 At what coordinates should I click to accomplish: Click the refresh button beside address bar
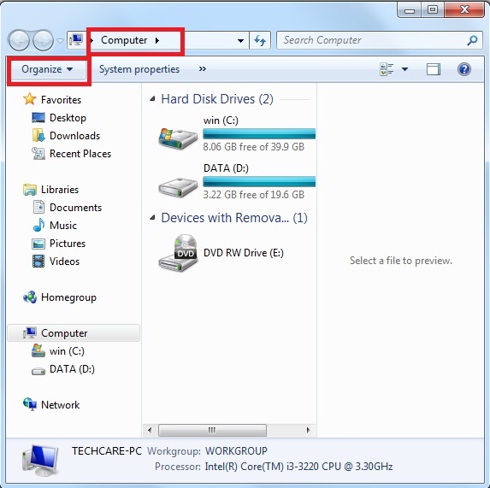coord(260,40)
